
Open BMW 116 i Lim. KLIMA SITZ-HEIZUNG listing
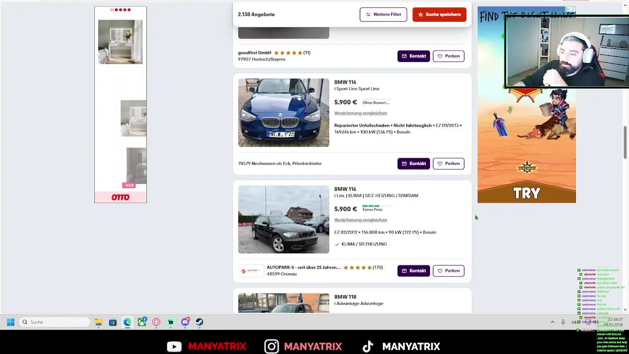(x=376, y=192)
